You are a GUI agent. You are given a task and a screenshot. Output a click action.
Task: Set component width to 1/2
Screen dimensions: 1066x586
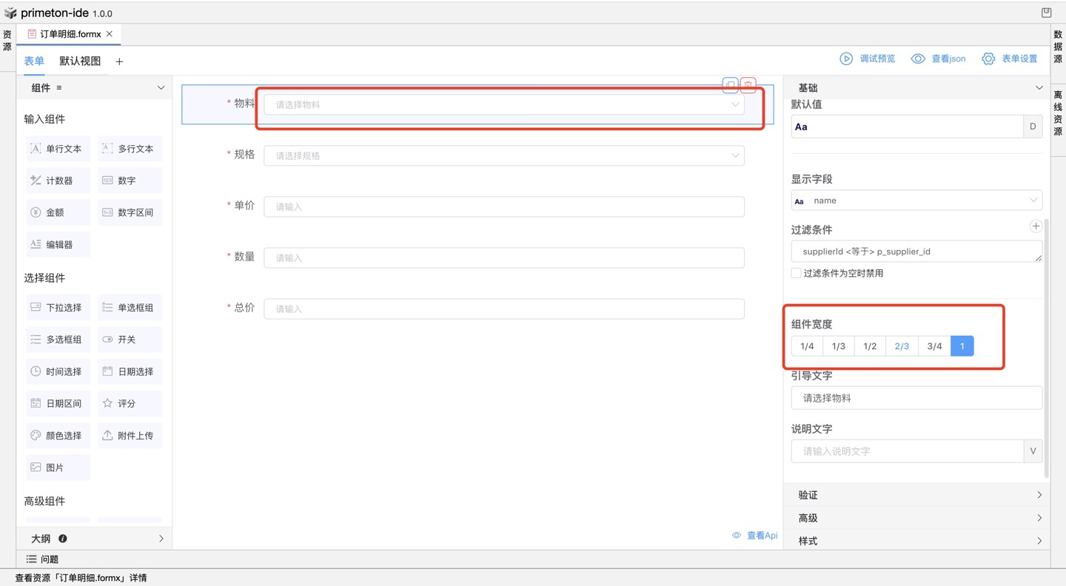tap(870, 346)
